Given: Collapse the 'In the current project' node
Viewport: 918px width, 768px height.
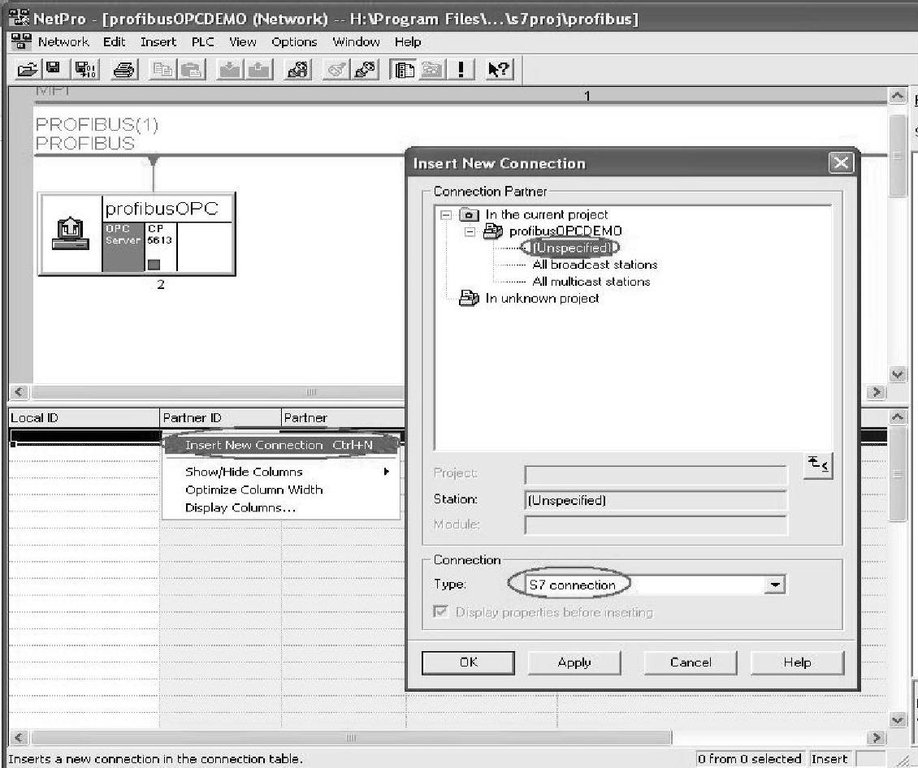Looking at the screenshot, I should (445, 215).
